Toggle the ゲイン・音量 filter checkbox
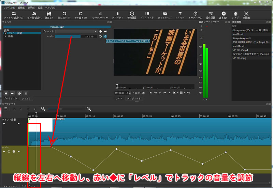Screen dimensions: 273x188 point(5,33)
